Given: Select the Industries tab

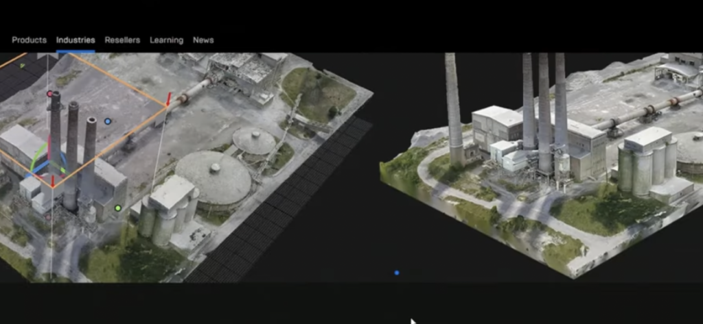Looking at the screenshot, I should pyautogui.click(x=76, y=40).
